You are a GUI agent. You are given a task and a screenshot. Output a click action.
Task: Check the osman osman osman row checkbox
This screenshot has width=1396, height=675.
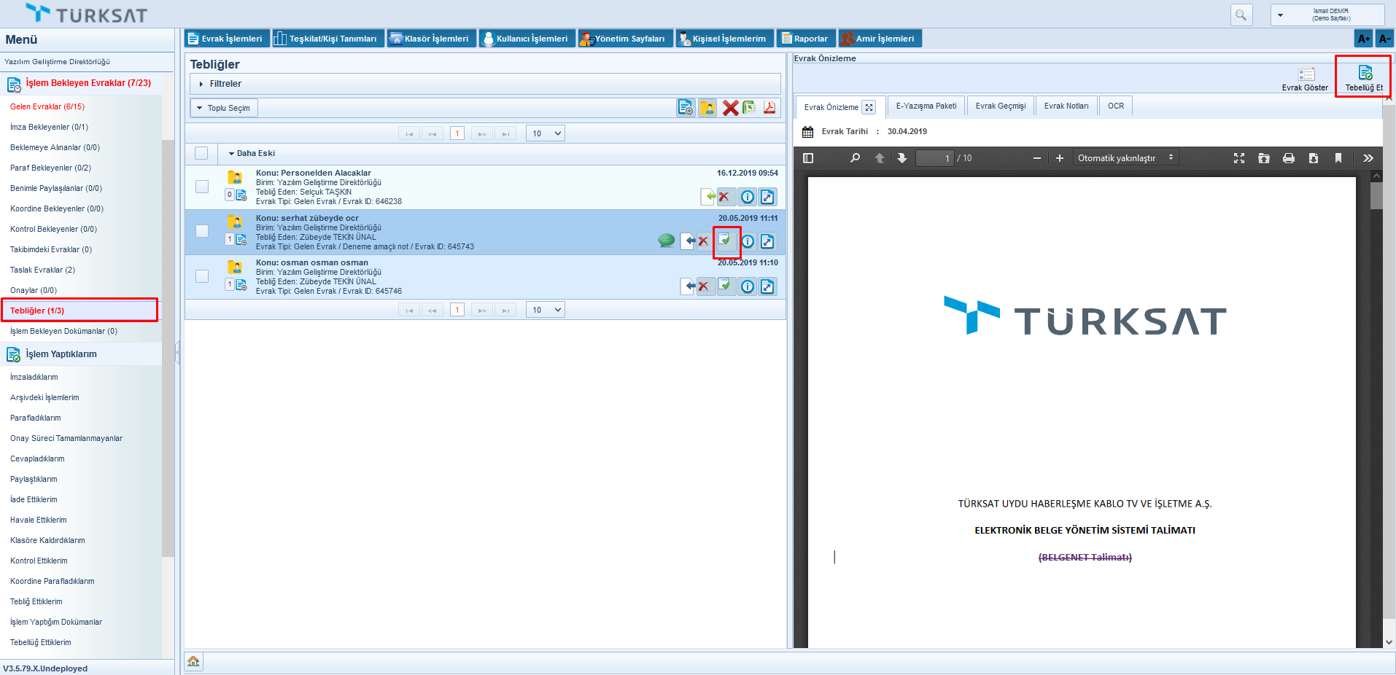202,276
